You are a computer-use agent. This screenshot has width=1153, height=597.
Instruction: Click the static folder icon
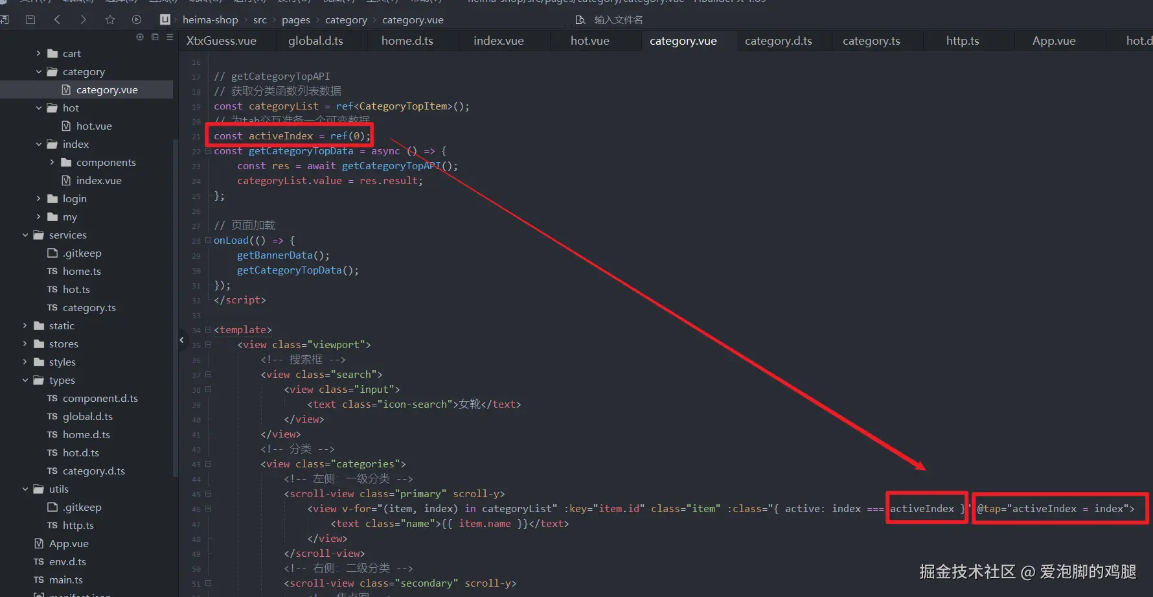39,325
